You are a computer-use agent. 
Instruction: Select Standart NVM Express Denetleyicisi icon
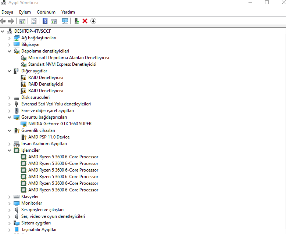24,64
